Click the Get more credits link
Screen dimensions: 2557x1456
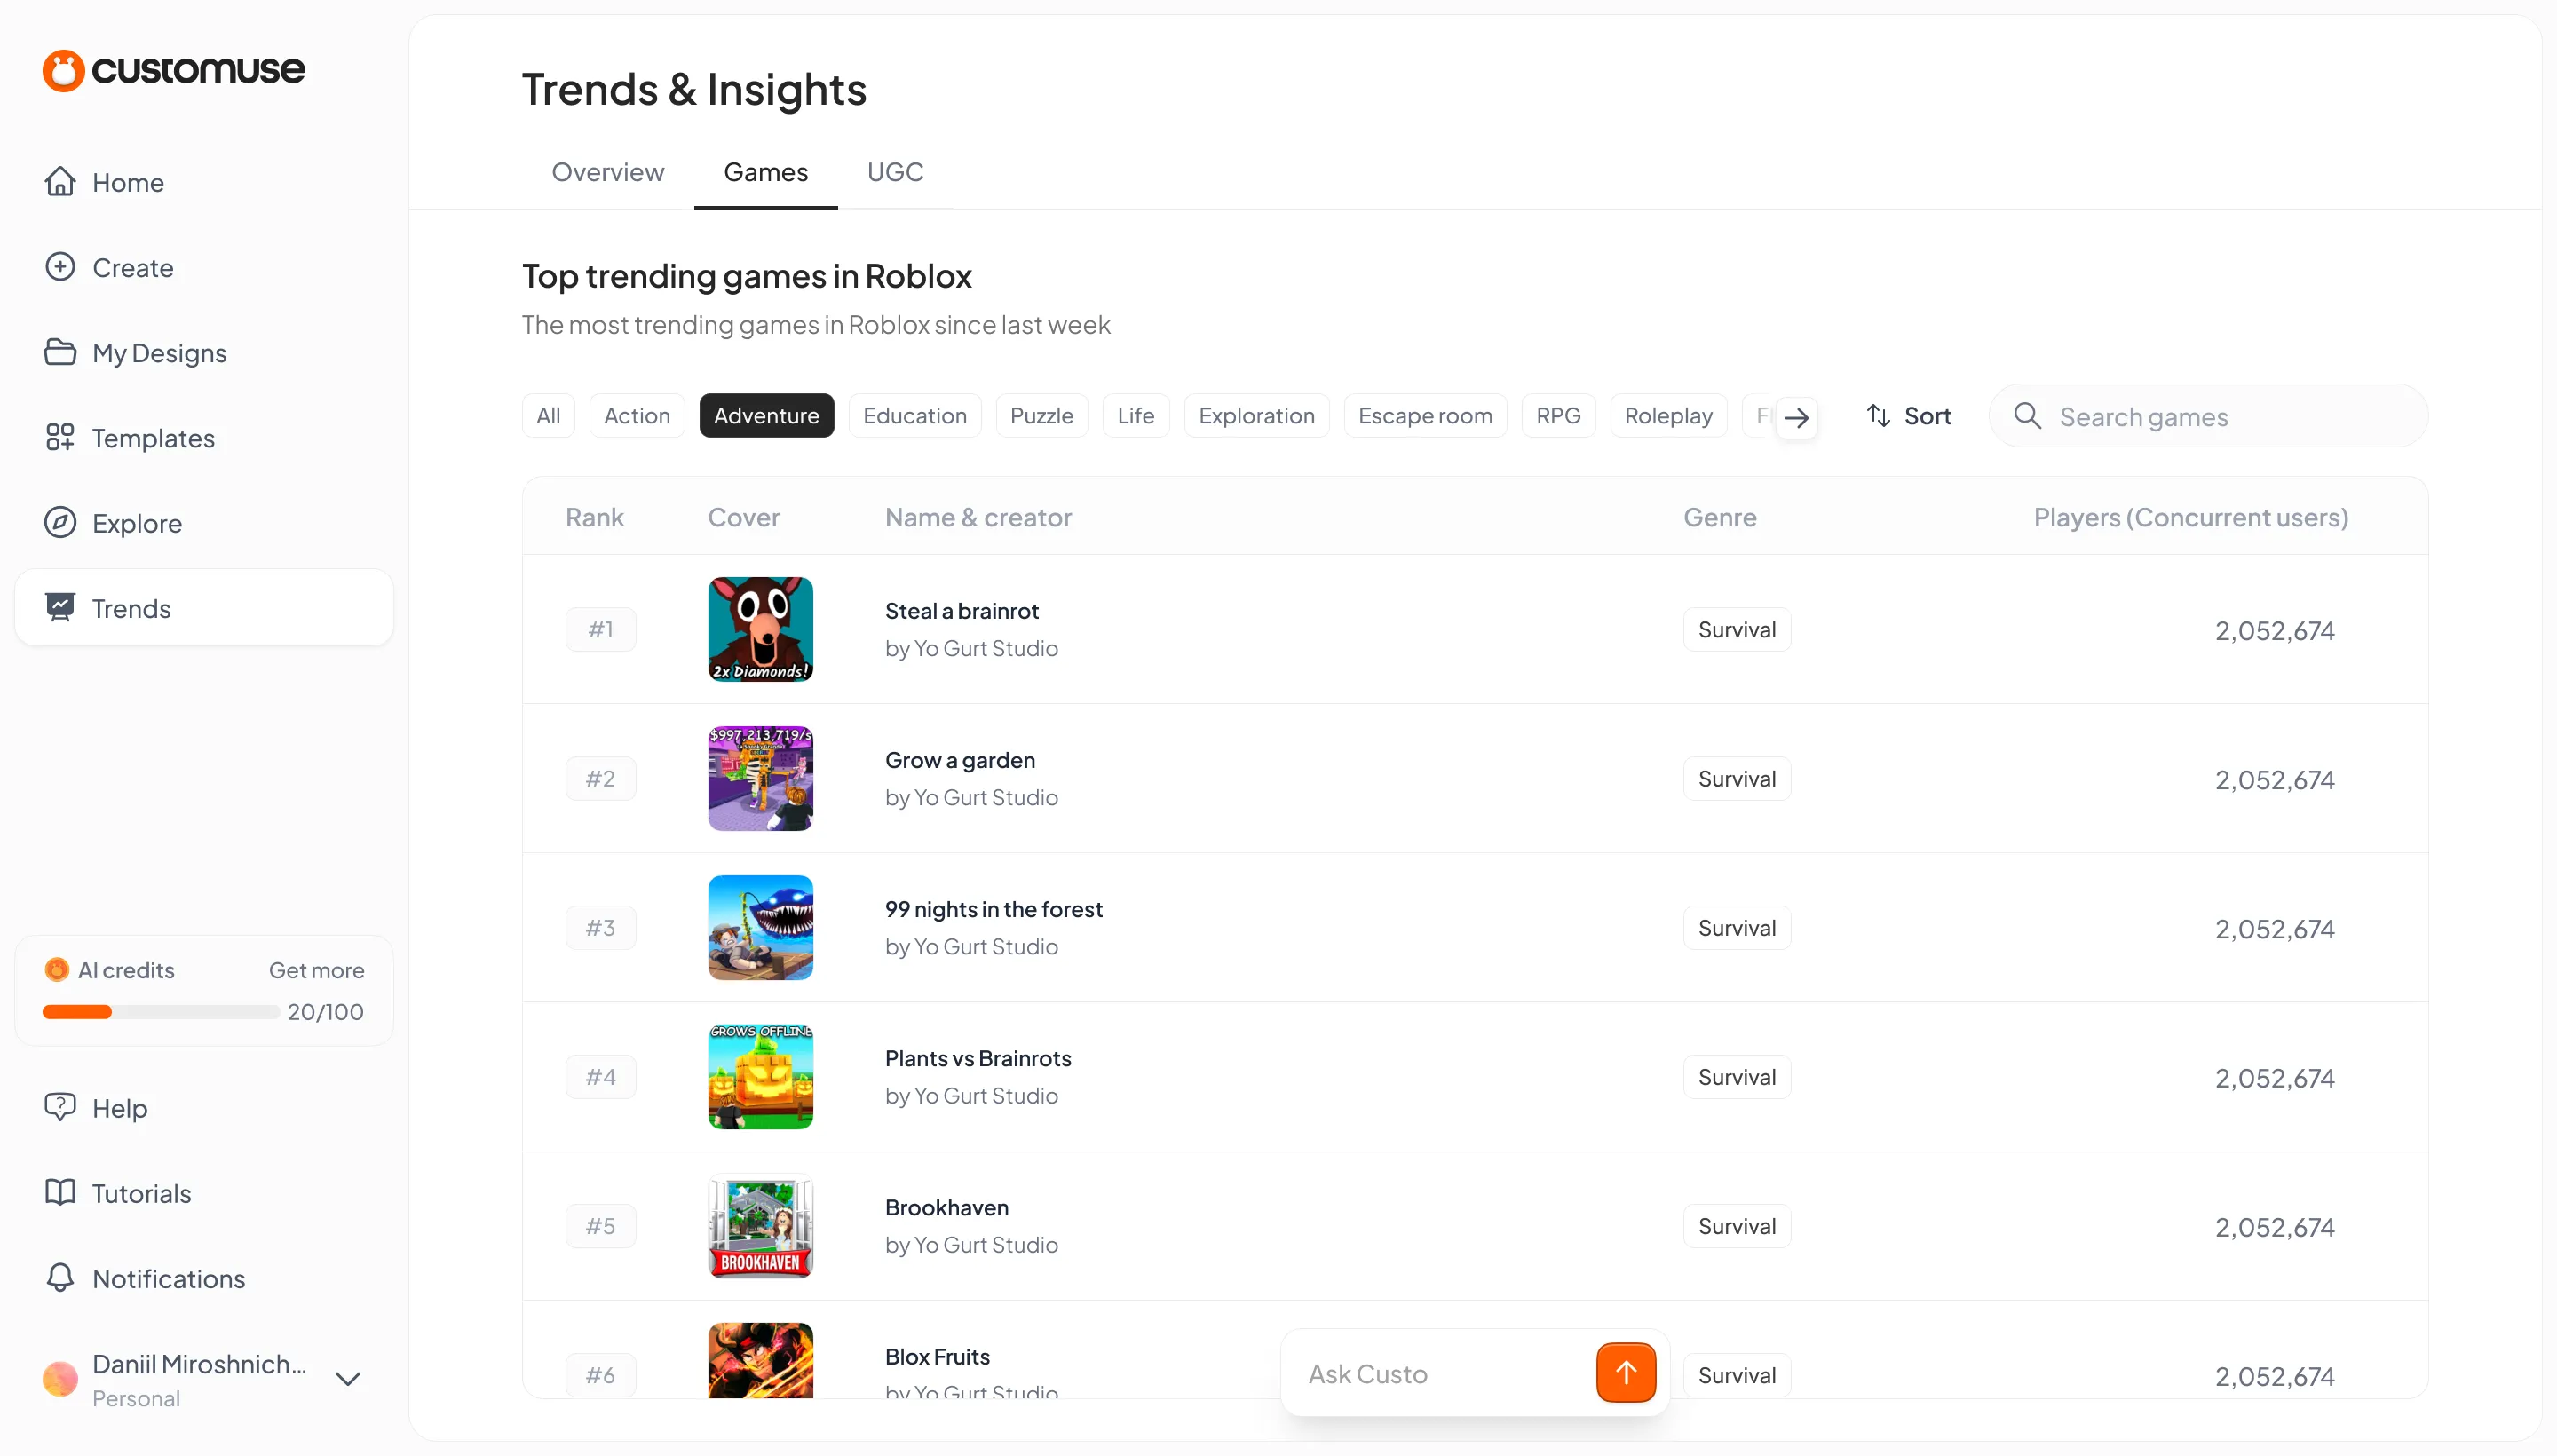click(x=316, y=970)
